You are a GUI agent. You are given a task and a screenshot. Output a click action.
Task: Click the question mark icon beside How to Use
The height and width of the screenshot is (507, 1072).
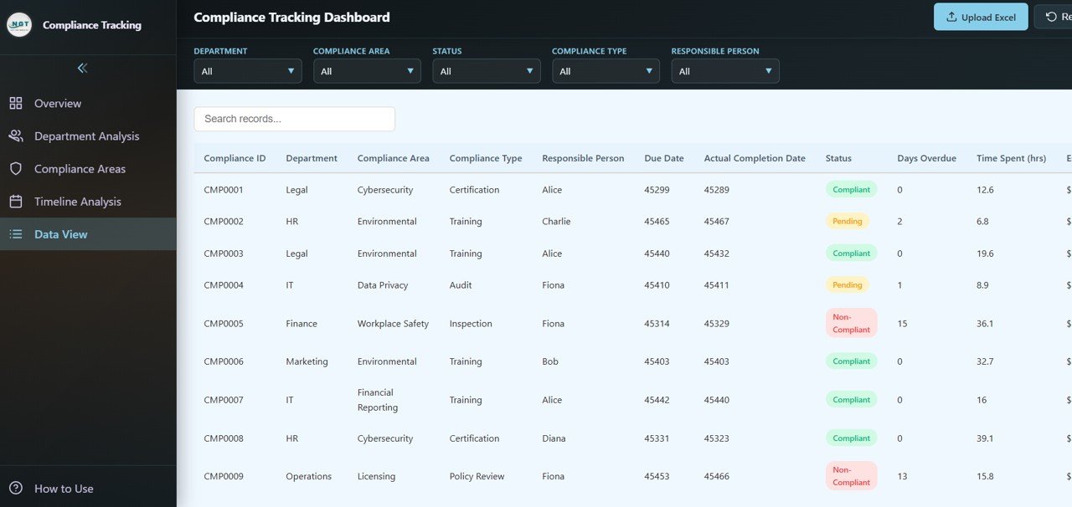coord(15,489)
